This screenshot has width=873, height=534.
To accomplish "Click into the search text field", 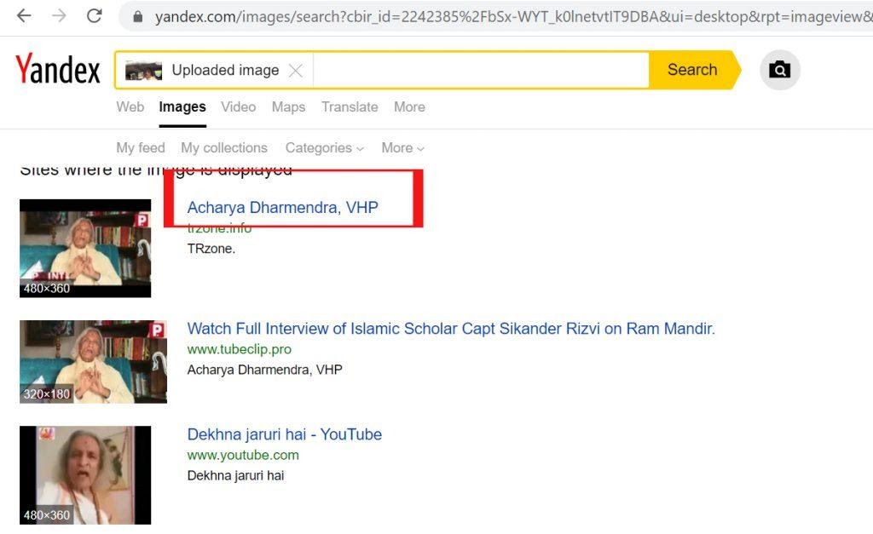I will pyautogui.click(x=481, y=70).
